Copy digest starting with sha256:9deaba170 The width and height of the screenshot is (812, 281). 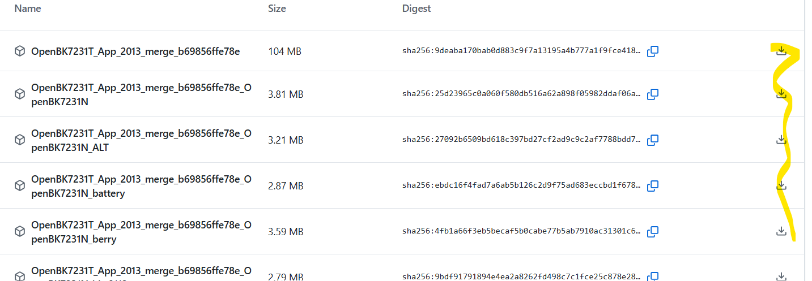[653, 51]
